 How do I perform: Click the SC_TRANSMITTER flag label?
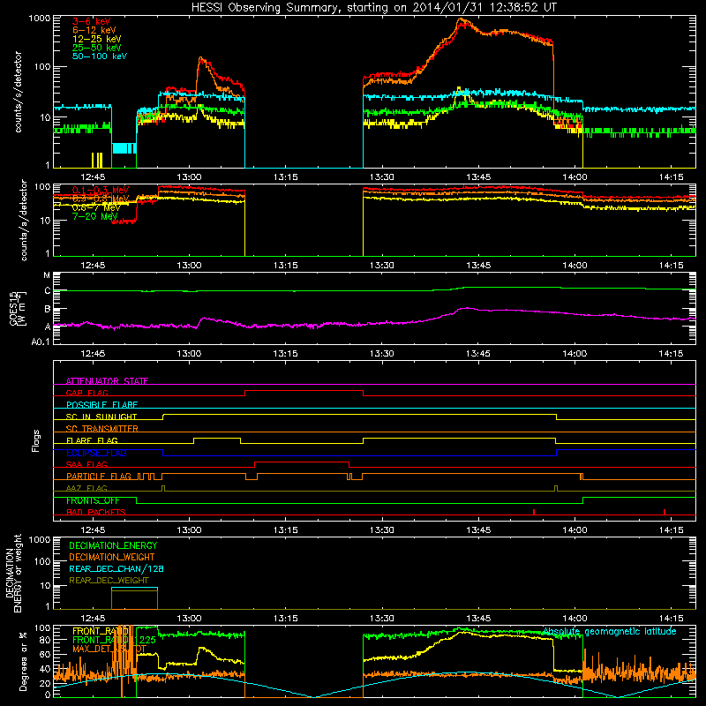pos(101,428)
